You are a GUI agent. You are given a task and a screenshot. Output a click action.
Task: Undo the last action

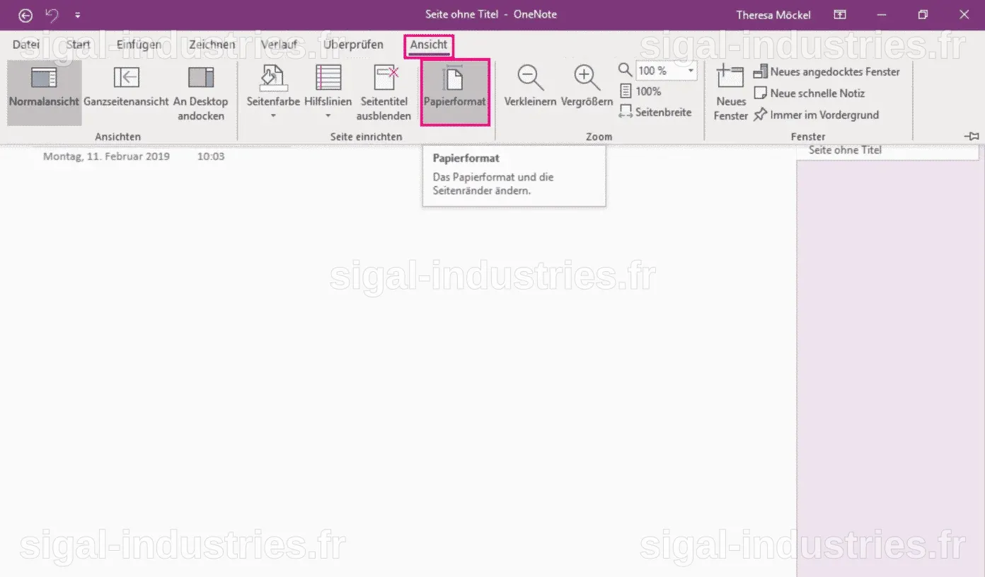tap(52, 15)
